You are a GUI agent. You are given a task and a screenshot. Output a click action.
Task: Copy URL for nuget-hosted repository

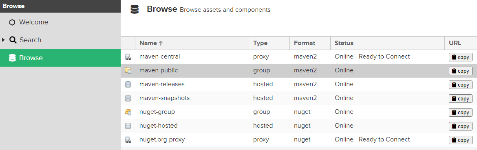point(461,126)
